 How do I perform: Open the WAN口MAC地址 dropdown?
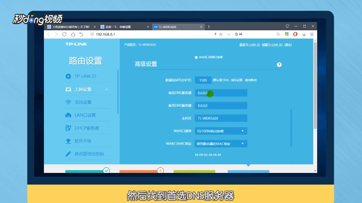(x=221, y=144)
